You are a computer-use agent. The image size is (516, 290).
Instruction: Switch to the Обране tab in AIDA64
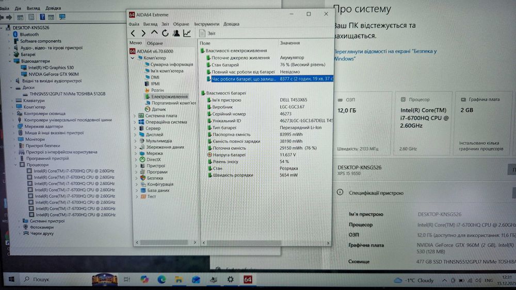155,43
